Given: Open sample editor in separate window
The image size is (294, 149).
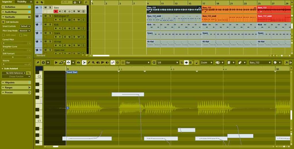Looking at the screenshot, I should [x=287, y=63].
